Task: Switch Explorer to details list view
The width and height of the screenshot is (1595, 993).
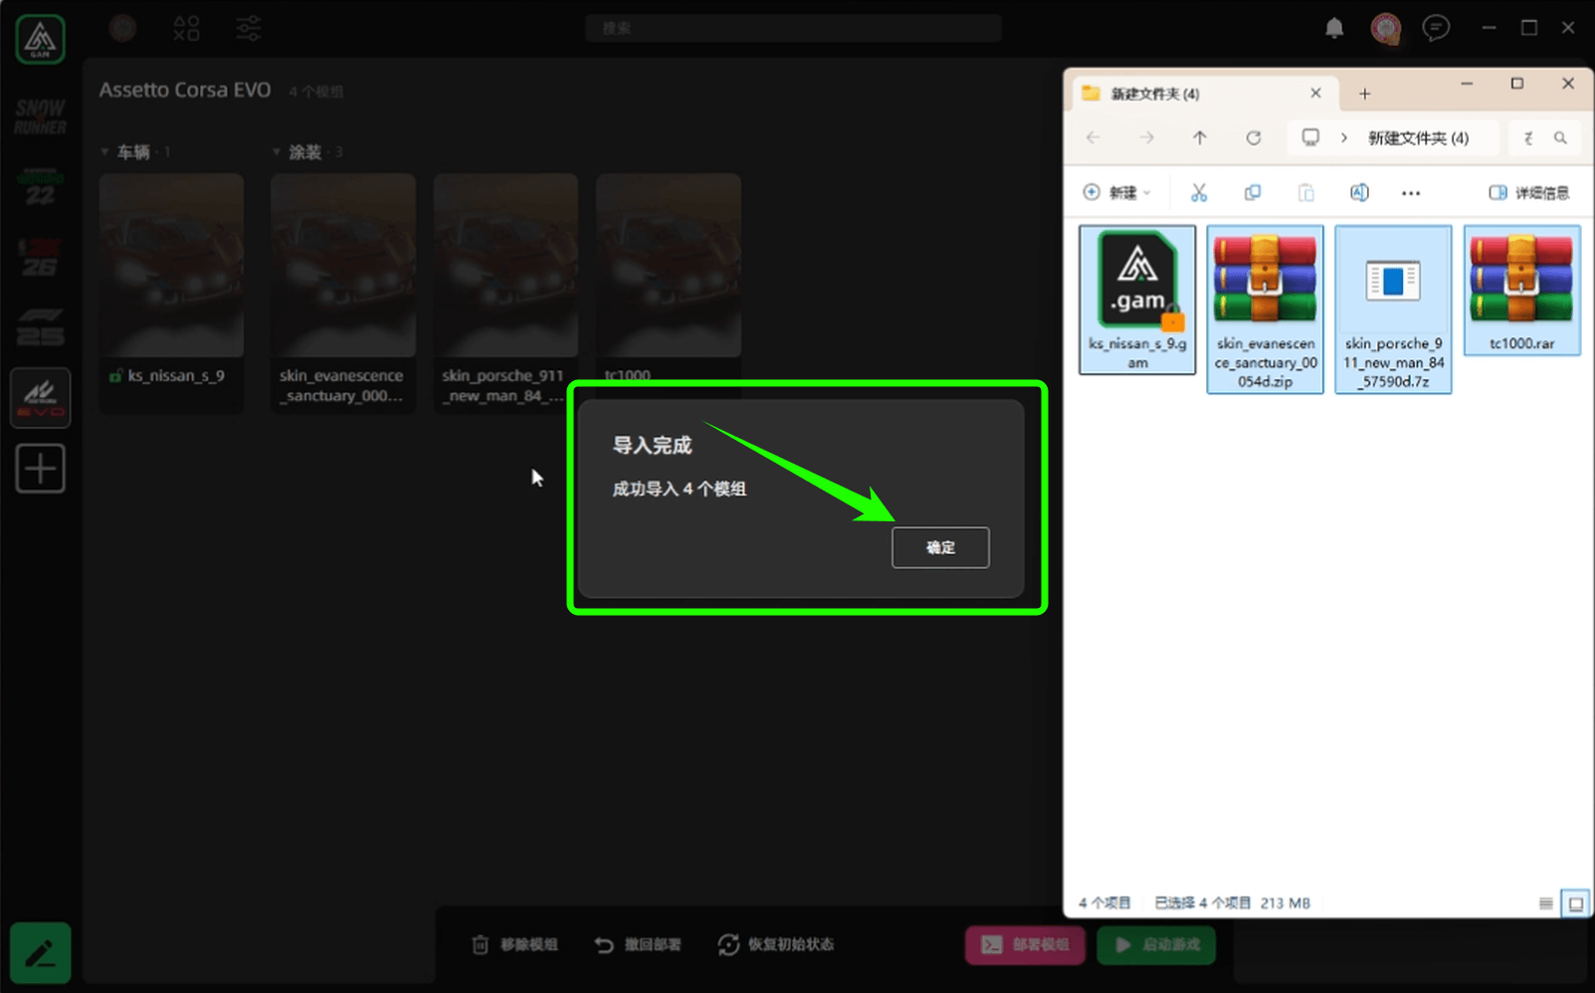Action: (1545, 903)
